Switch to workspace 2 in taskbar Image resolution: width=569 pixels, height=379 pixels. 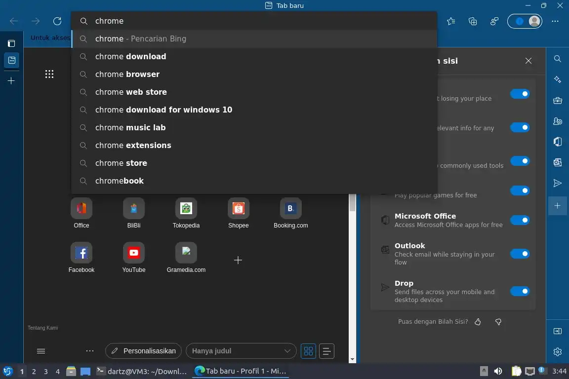click(34, 372)
